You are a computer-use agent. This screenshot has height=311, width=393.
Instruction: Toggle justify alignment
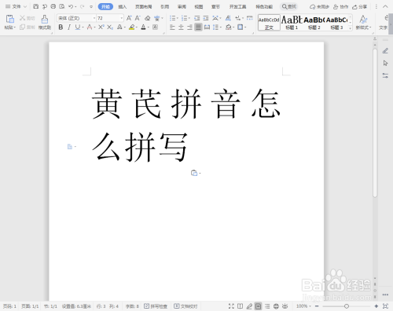coord(198,27)
